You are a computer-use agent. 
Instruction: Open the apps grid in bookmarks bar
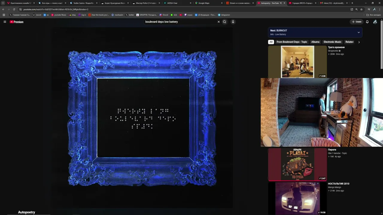pyautogui.click(x=4, y=15)
